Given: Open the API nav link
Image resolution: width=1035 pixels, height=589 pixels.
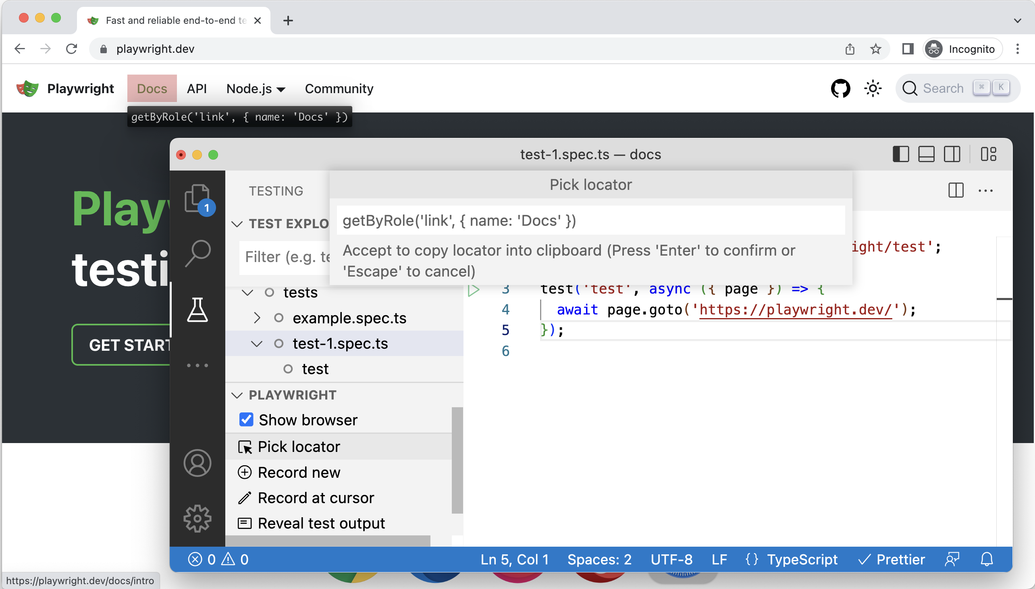Looking at the screenshot, I should pyautogui.click(x=197, y=88).
